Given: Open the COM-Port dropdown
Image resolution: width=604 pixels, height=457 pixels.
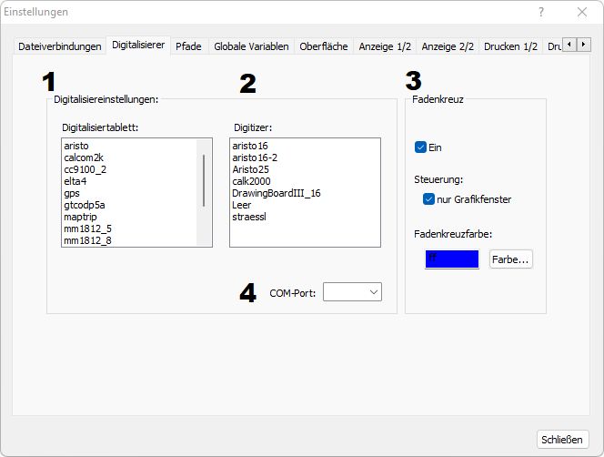Looking at the screenshot, I should tap(352, 291).
